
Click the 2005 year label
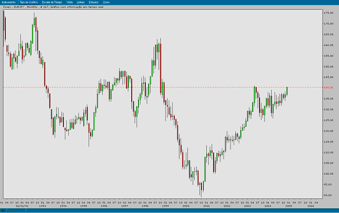tap(289, 206)
